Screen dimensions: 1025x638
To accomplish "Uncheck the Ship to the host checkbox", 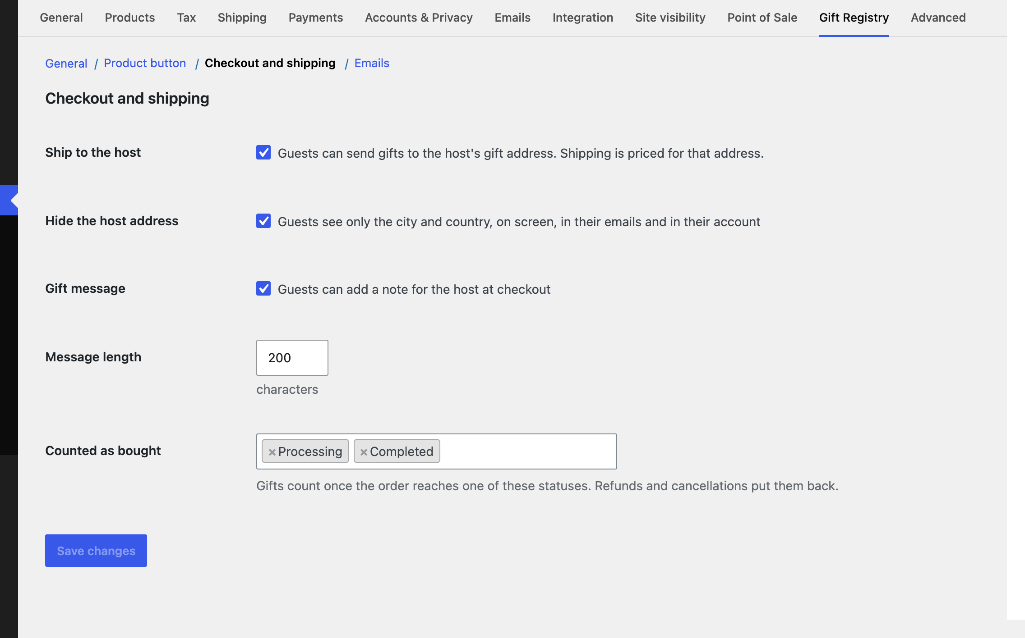I will pos(263,152).
